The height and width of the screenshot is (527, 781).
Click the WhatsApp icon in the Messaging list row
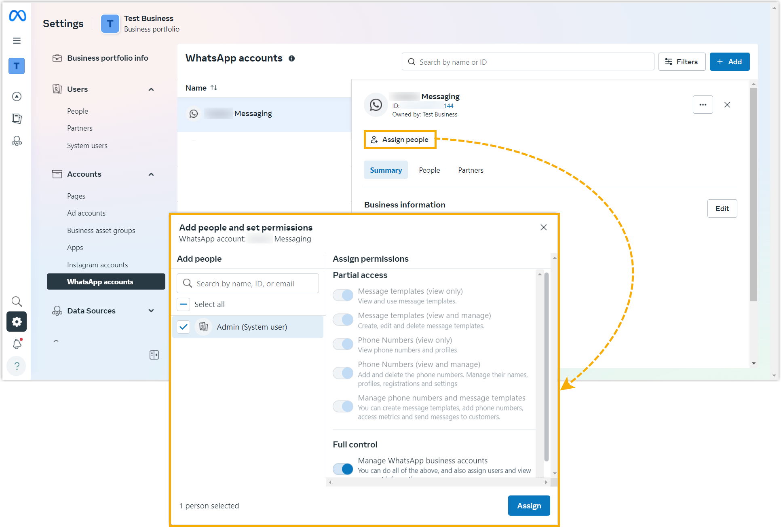point(194,114)
